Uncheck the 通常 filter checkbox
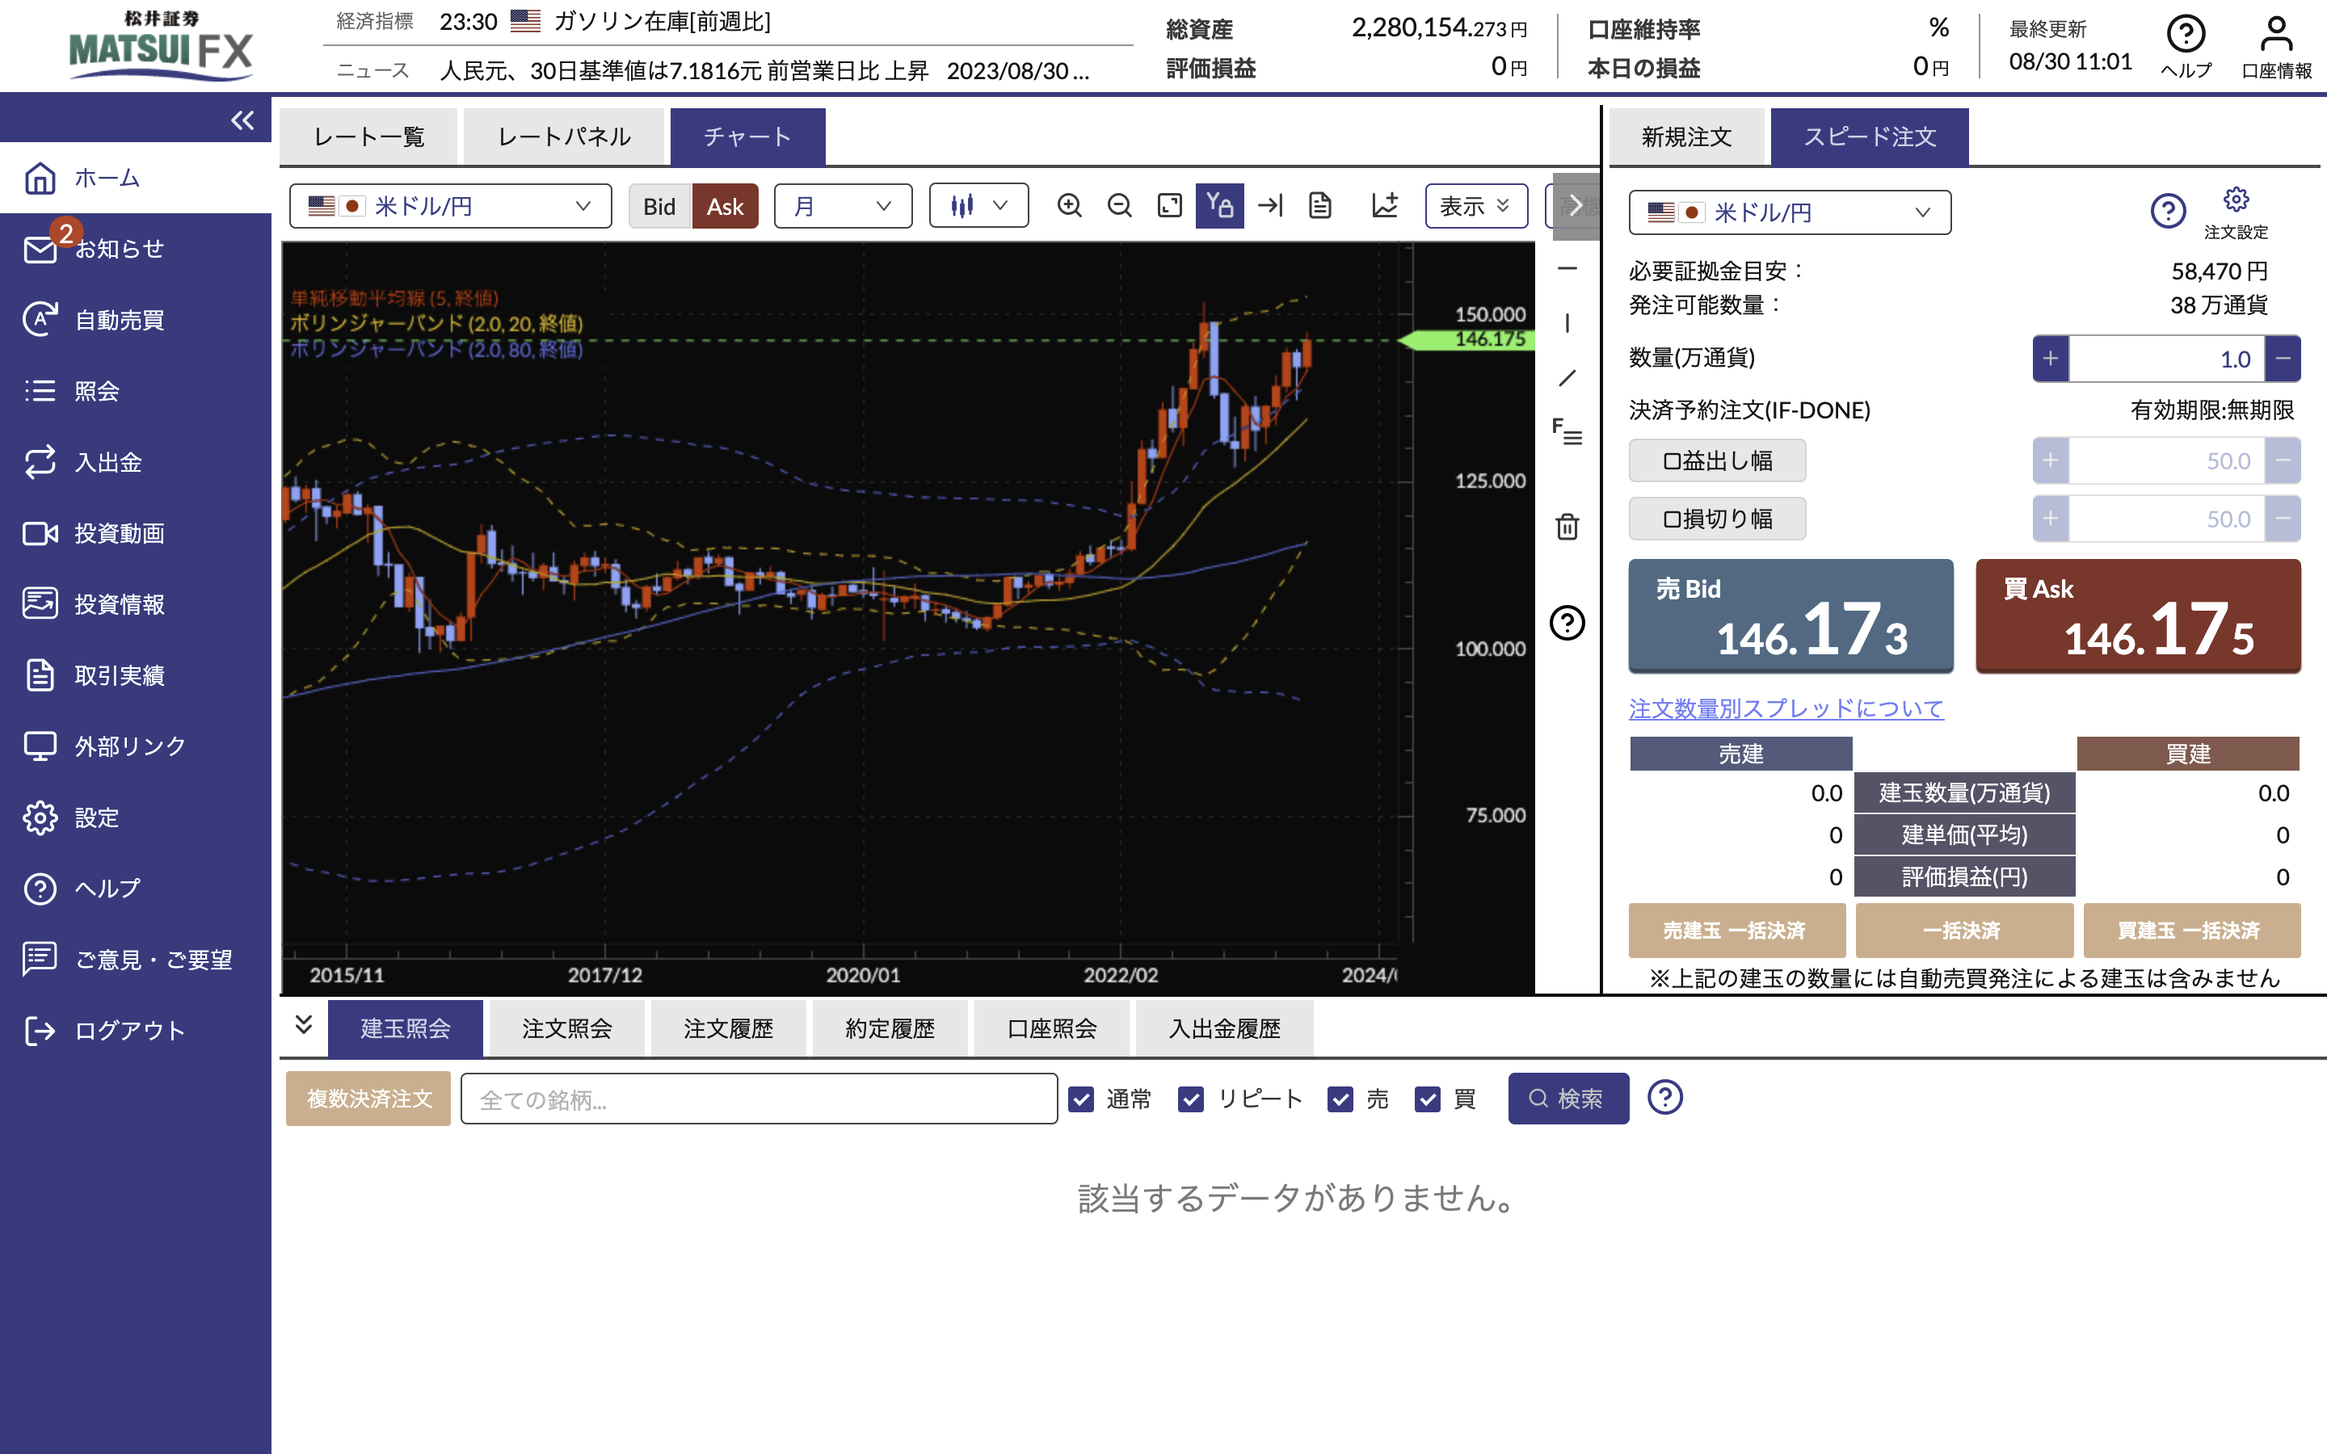Viewport: 2327px width, 1454px height. pos(1081,1099)
